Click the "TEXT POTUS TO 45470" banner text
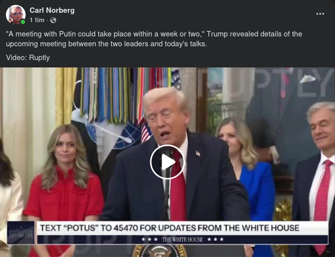Image resolution: width=335 pixels, height=257 pixels. [169, 228]
